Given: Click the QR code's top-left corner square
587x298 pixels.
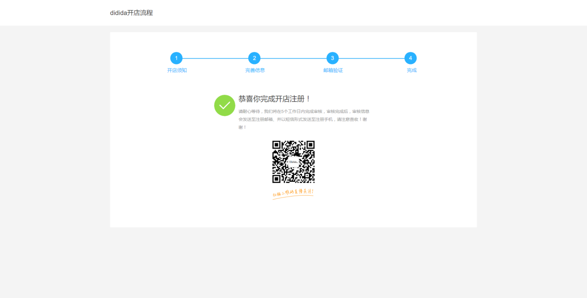Looking at the screenshot, I should click(277, 146).
